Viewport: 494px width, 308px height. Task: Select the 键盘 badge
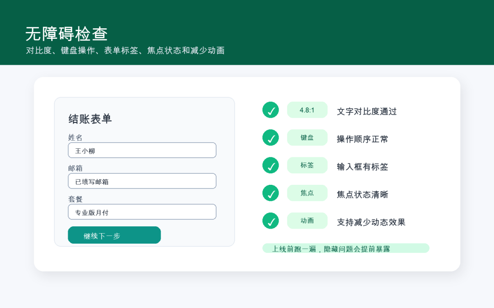click(x=307, y=138)
